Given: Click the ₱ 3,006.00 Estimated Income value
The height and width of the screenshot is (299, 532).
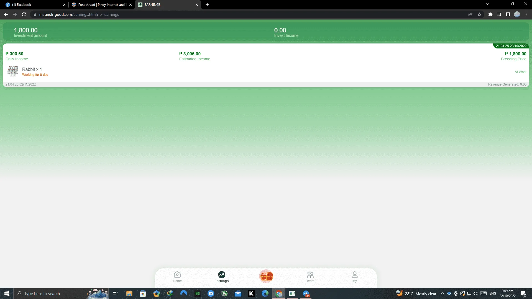Looking at the screenshot, I should tap(190, 54).
